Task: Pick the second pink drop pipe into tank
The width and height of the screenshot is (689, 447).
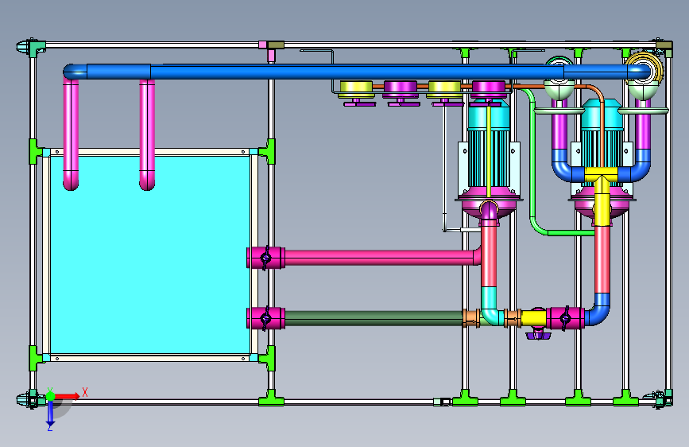Action: tap(147, 134)
